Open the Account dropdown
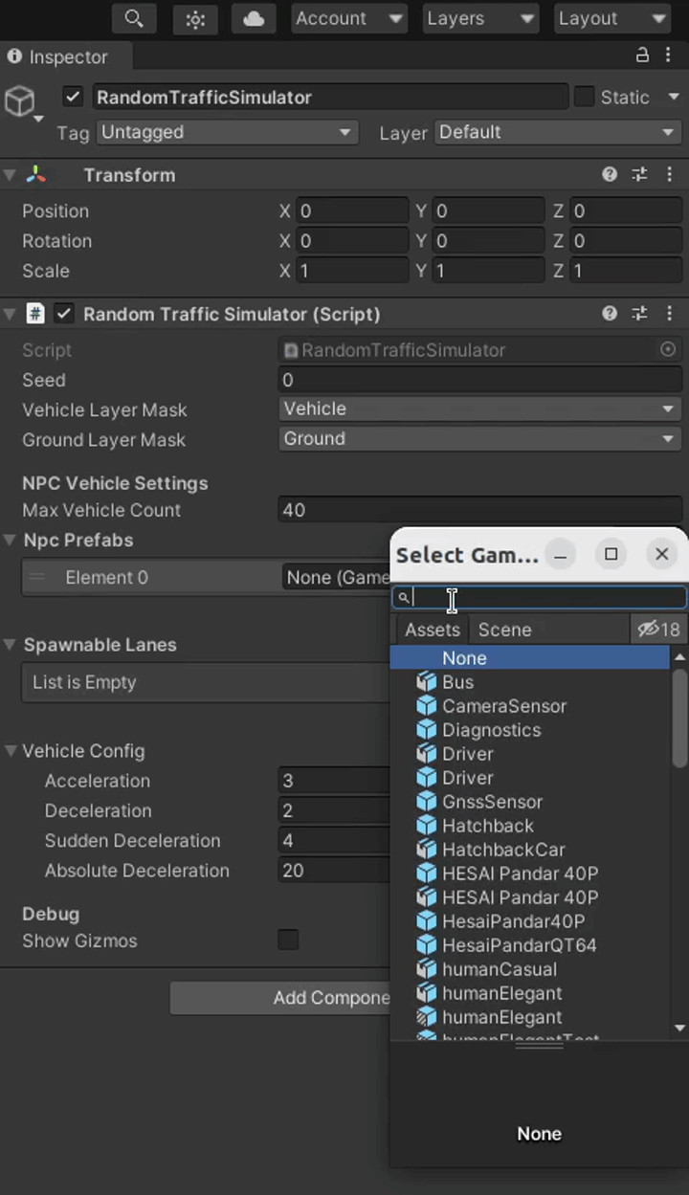 pos(348,18)
